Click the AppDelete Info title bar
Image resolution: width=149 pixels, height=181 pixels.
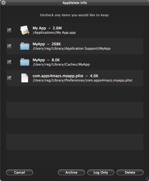pyautogui.click(x=74, y=3)
